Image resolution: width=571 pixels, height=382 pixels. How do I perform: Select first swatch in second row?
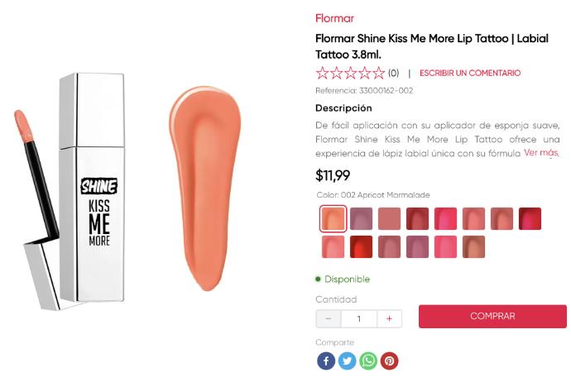333,246
